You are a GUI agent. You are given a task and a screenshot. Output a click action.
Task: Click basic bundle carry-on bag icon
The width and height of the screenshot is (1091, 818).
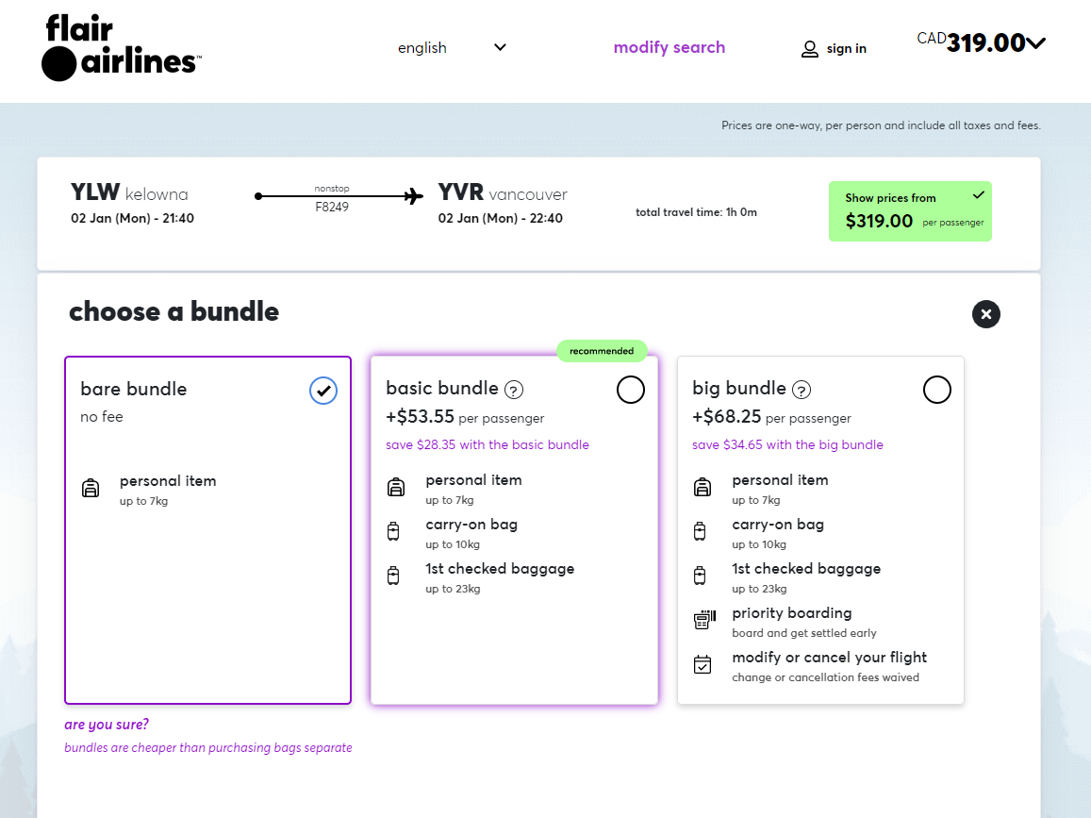point(393,531)
